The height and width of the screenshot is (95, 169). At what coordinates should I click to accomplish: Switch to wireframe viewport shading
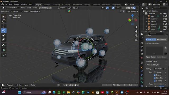(x=127, y=8)
